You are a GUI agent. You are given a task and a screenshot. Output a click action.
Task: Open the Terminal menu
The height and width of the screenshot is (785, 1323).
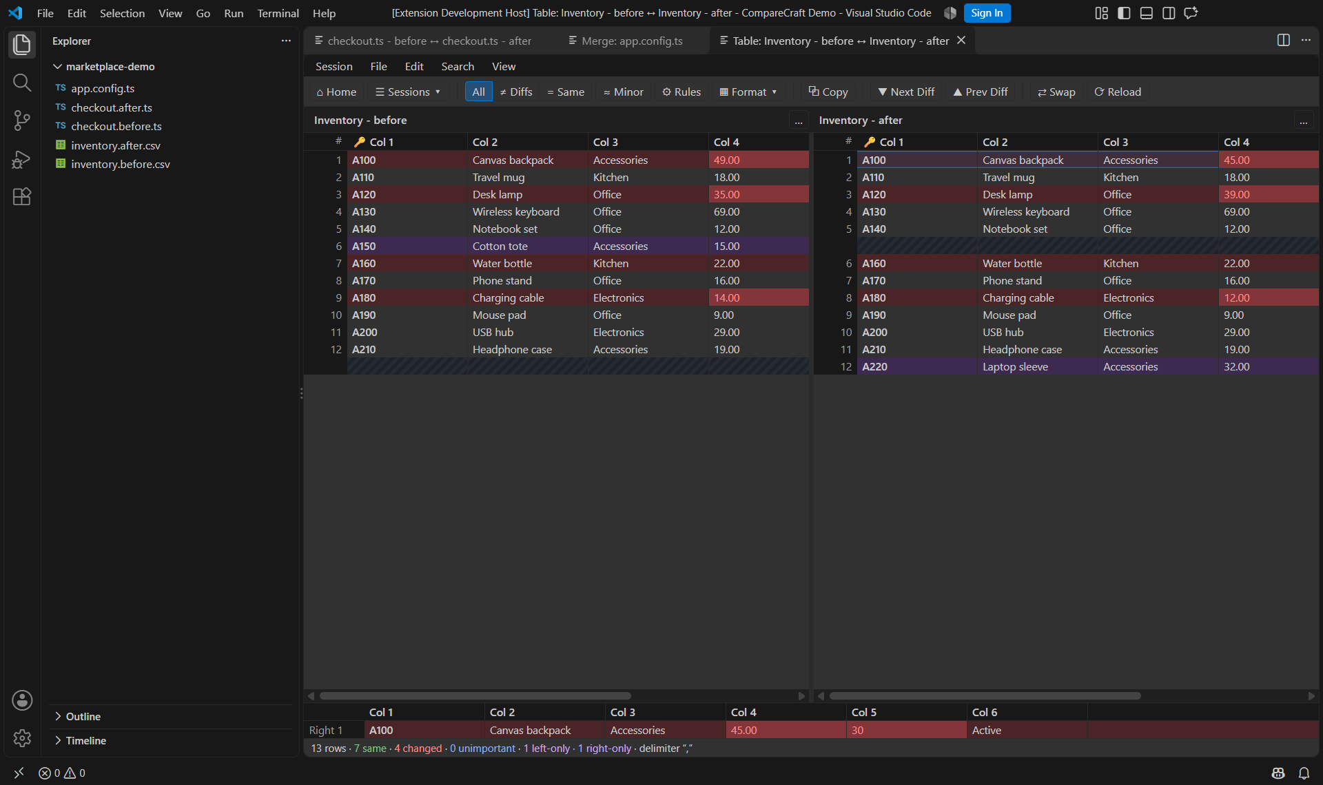278,13
